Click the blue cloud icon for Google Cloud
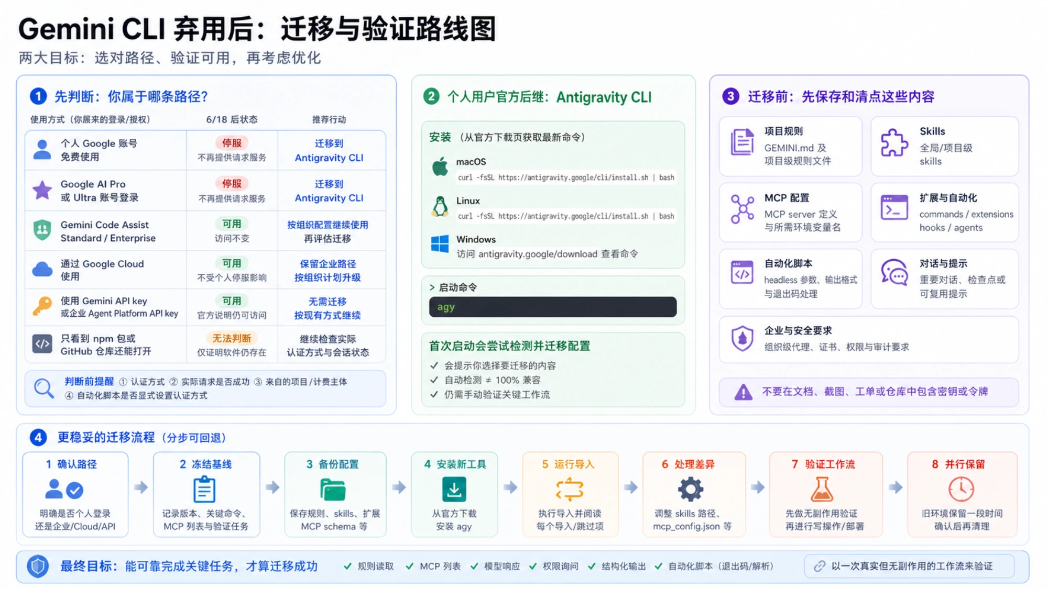1048x589 pixels. [42, 269]
